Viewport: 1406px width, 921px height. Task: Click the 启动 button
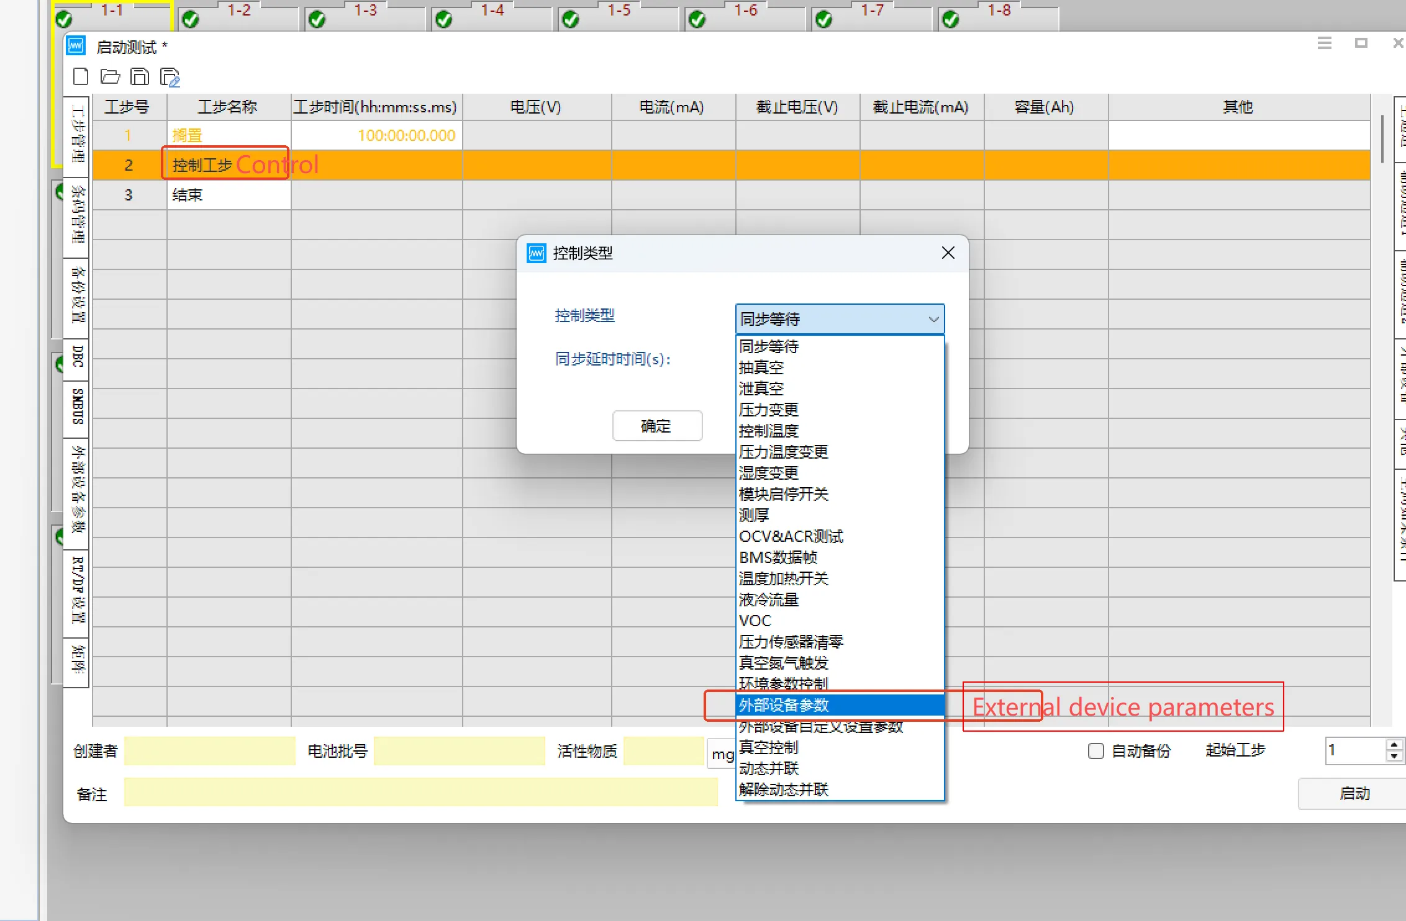1354,793
